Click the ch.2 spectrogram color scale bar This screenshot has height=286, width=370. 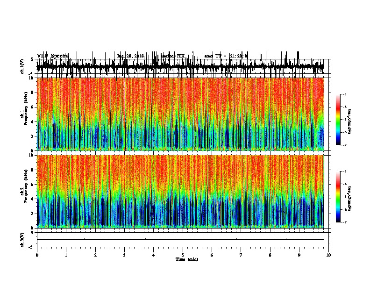[x=338, y=197]
